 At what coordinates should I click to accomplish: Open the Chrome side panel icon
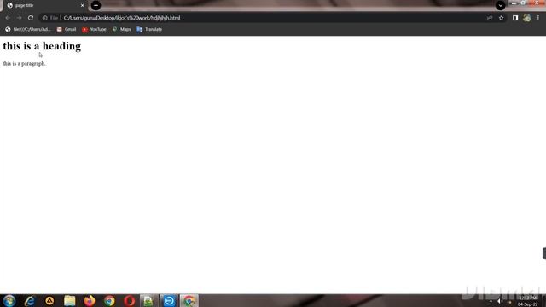(515, 18)
